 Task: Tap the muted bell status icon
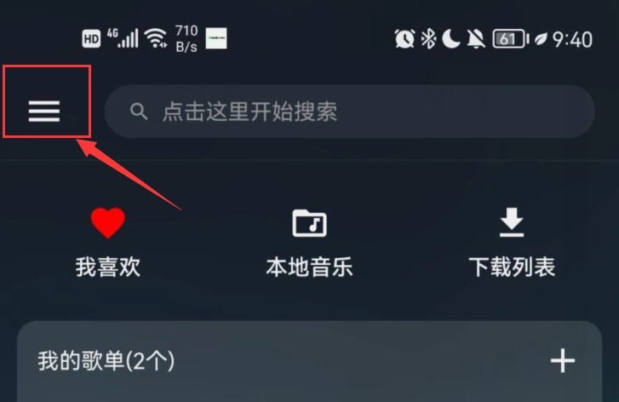476,39
